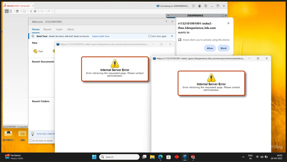Click the Links desktop folder icon
Screen dimensions: 287x162
tap(22, 135)
